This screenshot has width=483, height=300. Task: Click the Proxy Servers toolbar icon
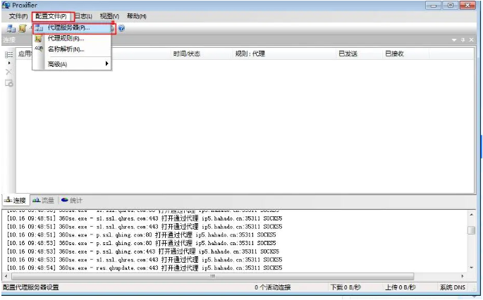coord(11,28)
